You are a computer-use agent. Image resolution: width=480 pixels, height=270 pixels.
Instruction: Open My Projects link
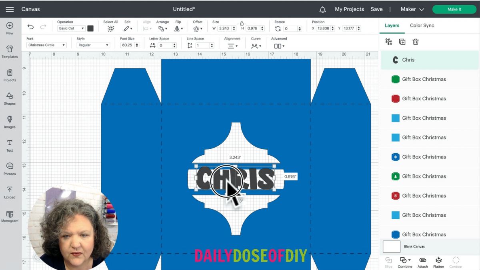coord(349,9)
